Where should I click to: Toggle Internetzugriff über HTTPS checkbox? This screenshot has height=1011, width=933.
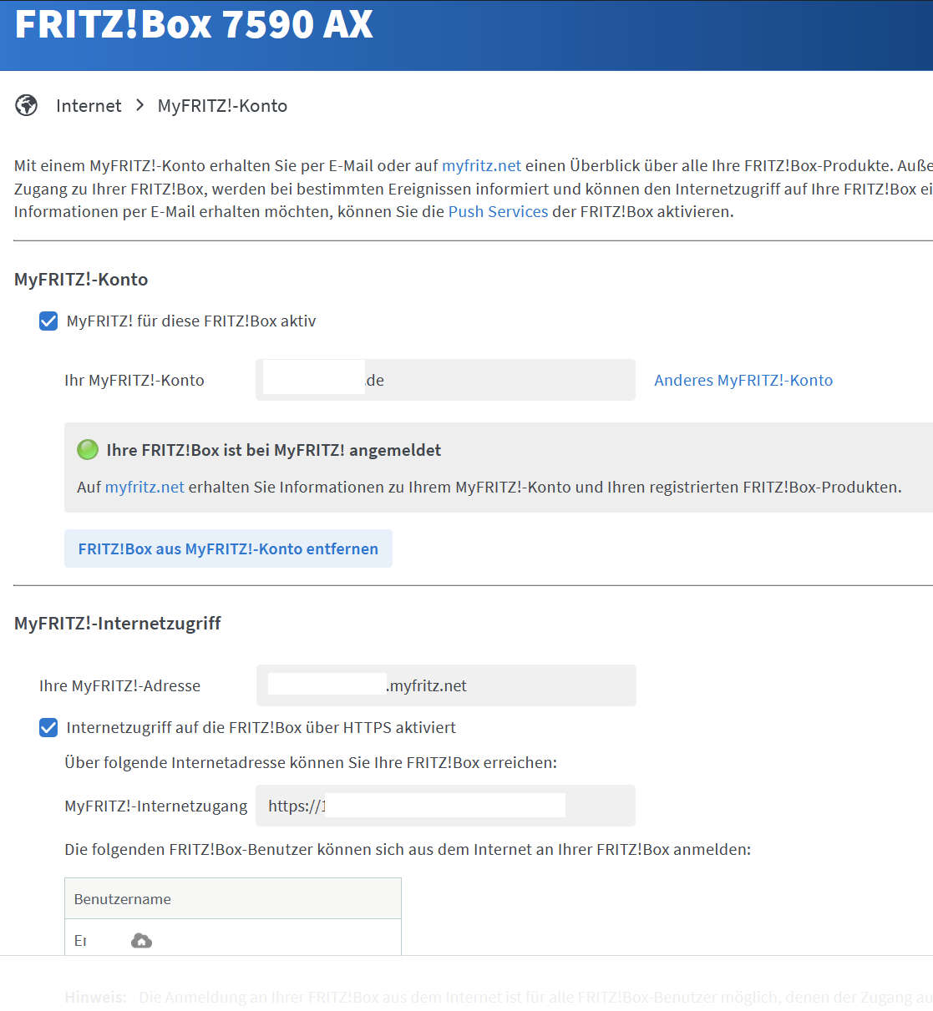(x=48, y=728)
